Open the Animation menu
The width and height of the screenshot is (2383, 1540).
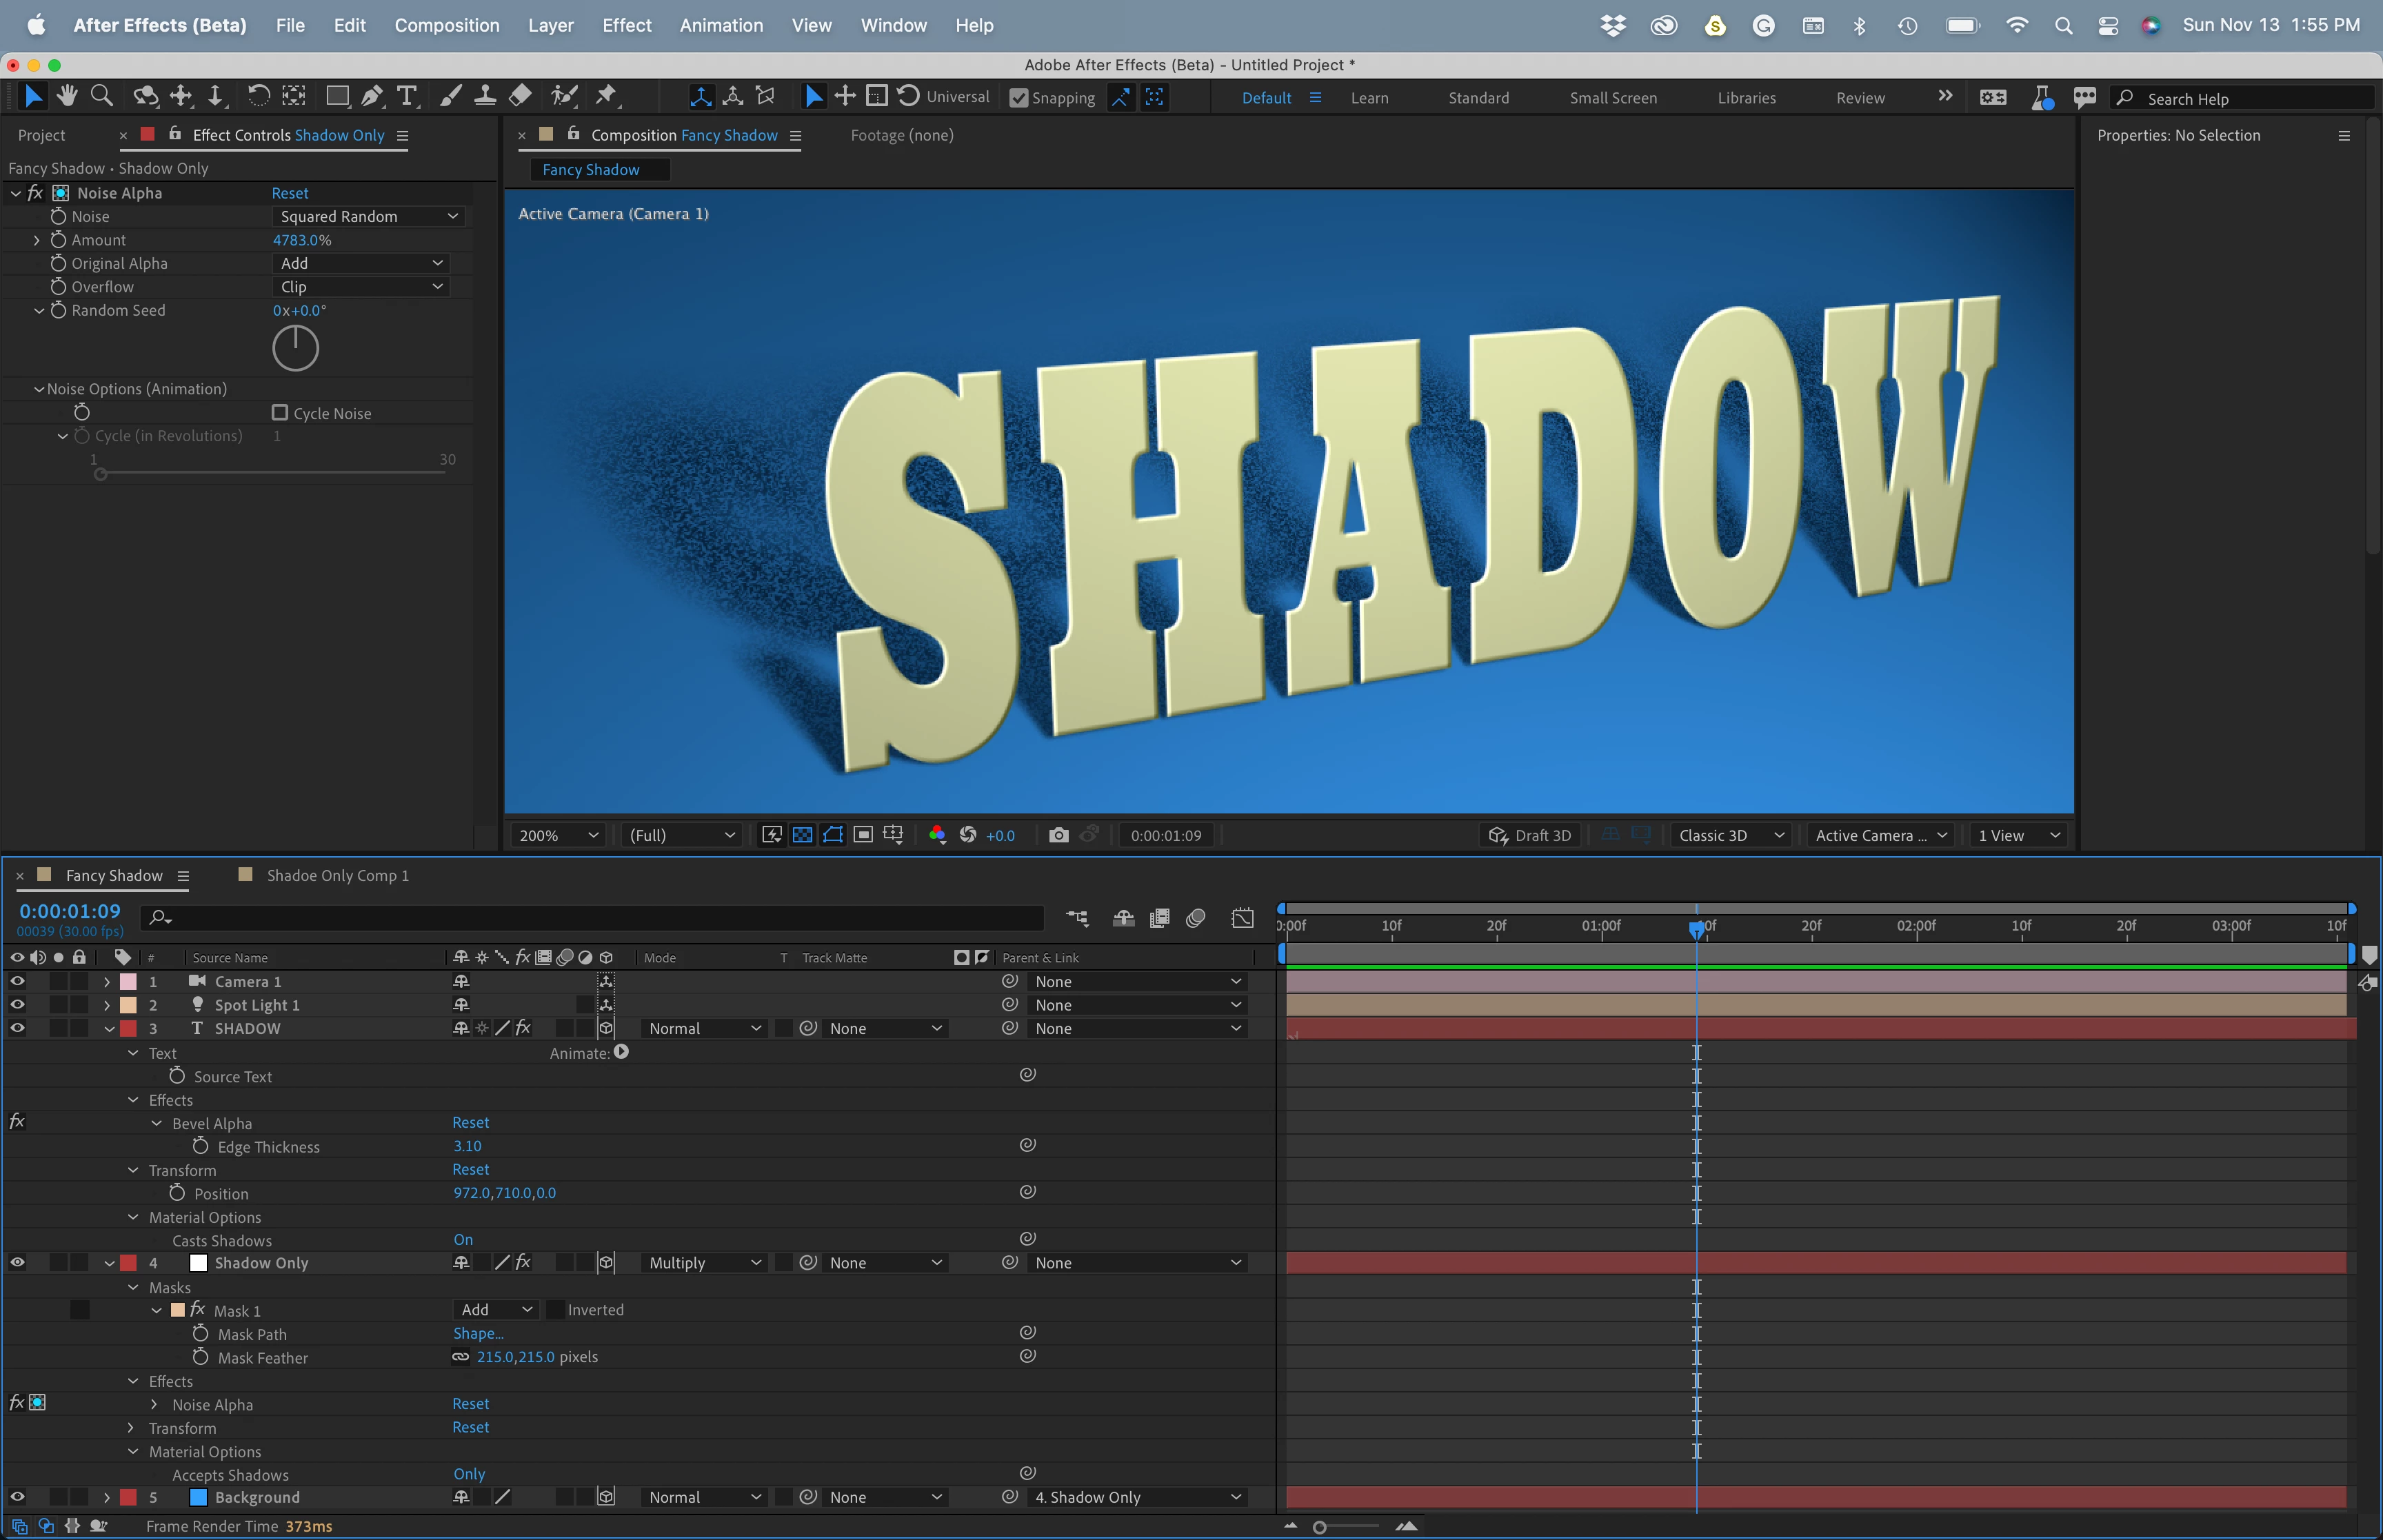720,25
